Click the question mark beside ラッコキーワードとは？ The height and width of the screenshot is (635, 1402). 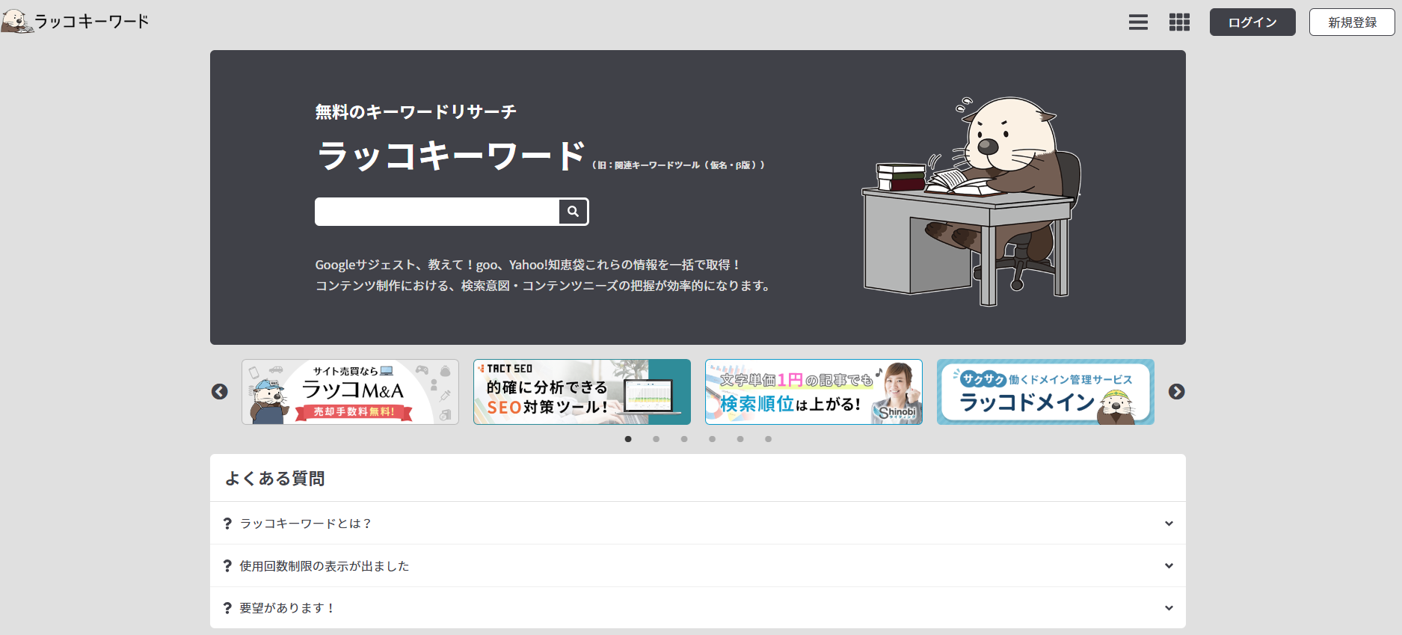tap(227, 524)
